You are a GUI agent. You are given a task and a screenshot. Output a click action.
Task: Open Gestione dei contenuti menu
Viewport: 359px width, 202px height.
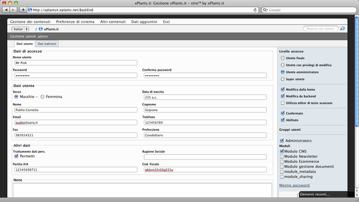pos(30,22)
